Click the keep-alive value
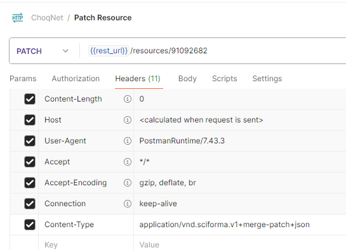This screenshot has height=250, width=346. [x=158, y=204]
